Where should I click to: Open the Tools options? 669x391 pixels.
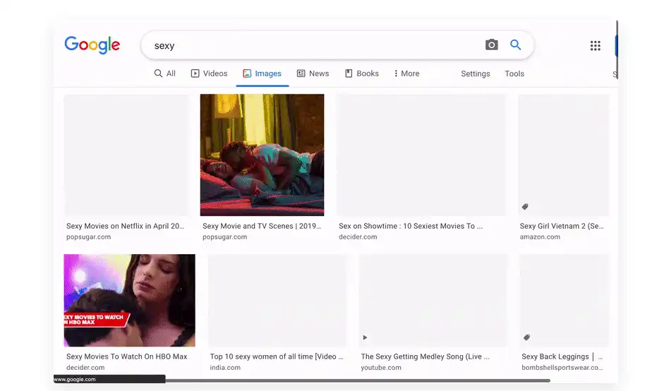coord(514,73)
